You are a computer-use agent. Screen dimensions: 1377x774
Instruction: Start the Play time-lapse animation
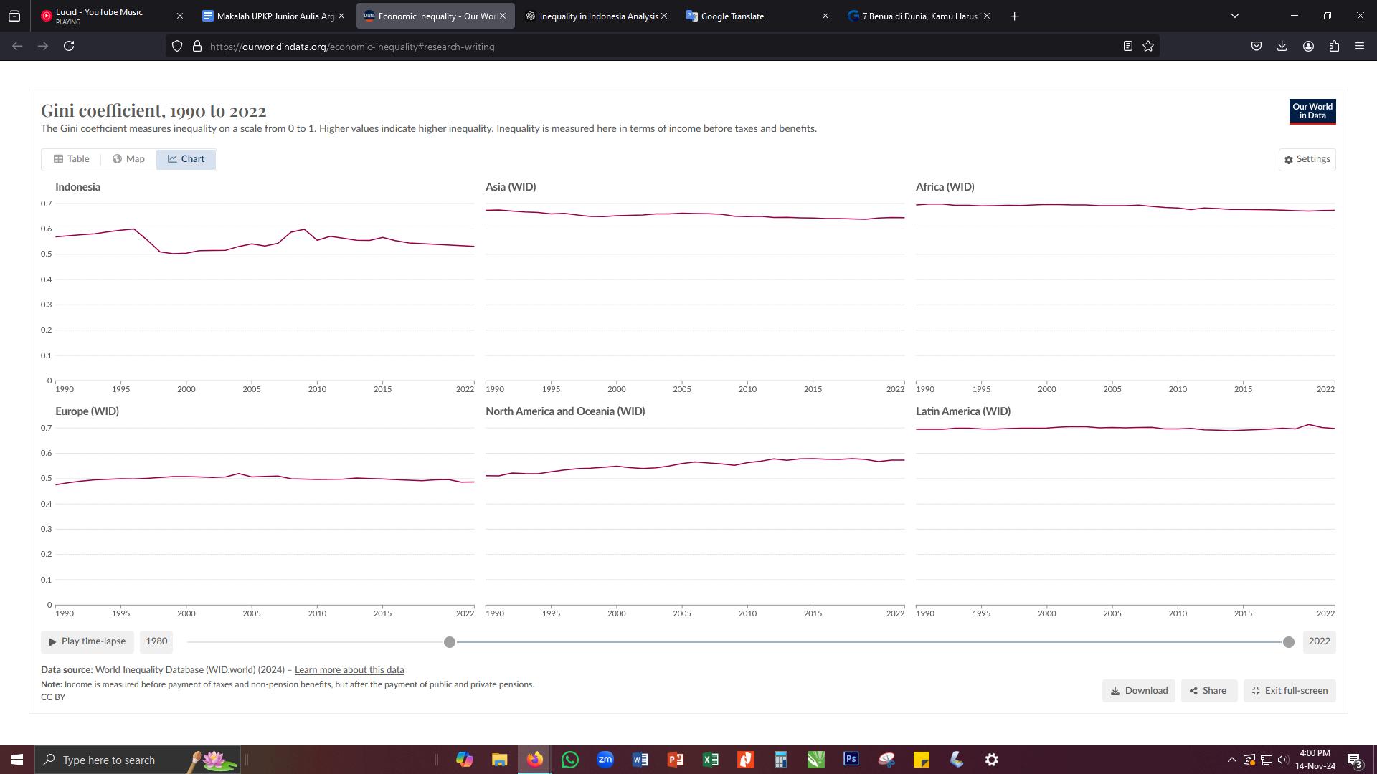pyautogui.click(x=87, y=641)
